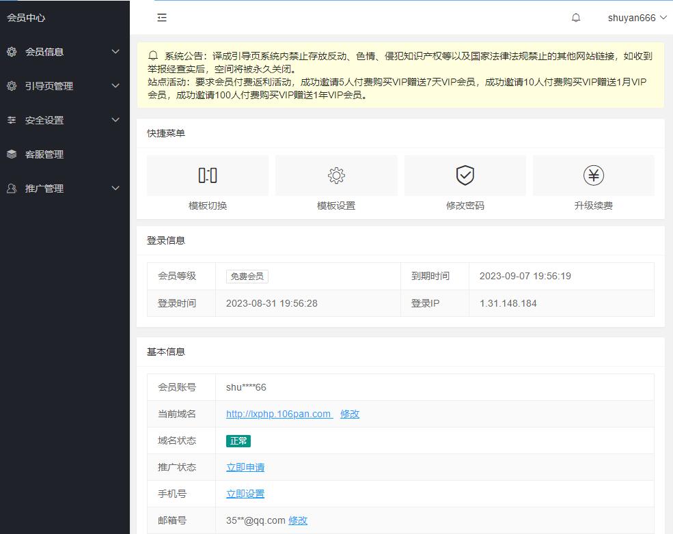673x534 pixels.
Task: Expand the 引导页管理 chevron arrow
Action: 115,86
